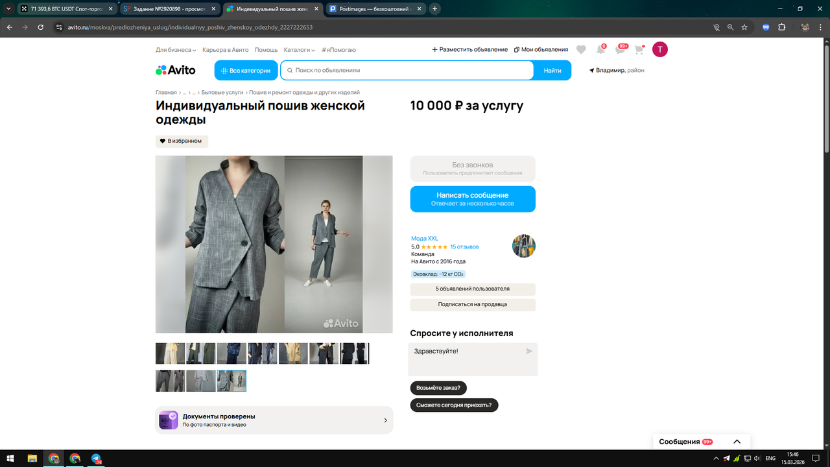Open the shopping cart icon
The height and width of the screenshot is (467, 830).
[x=639, y=49]
